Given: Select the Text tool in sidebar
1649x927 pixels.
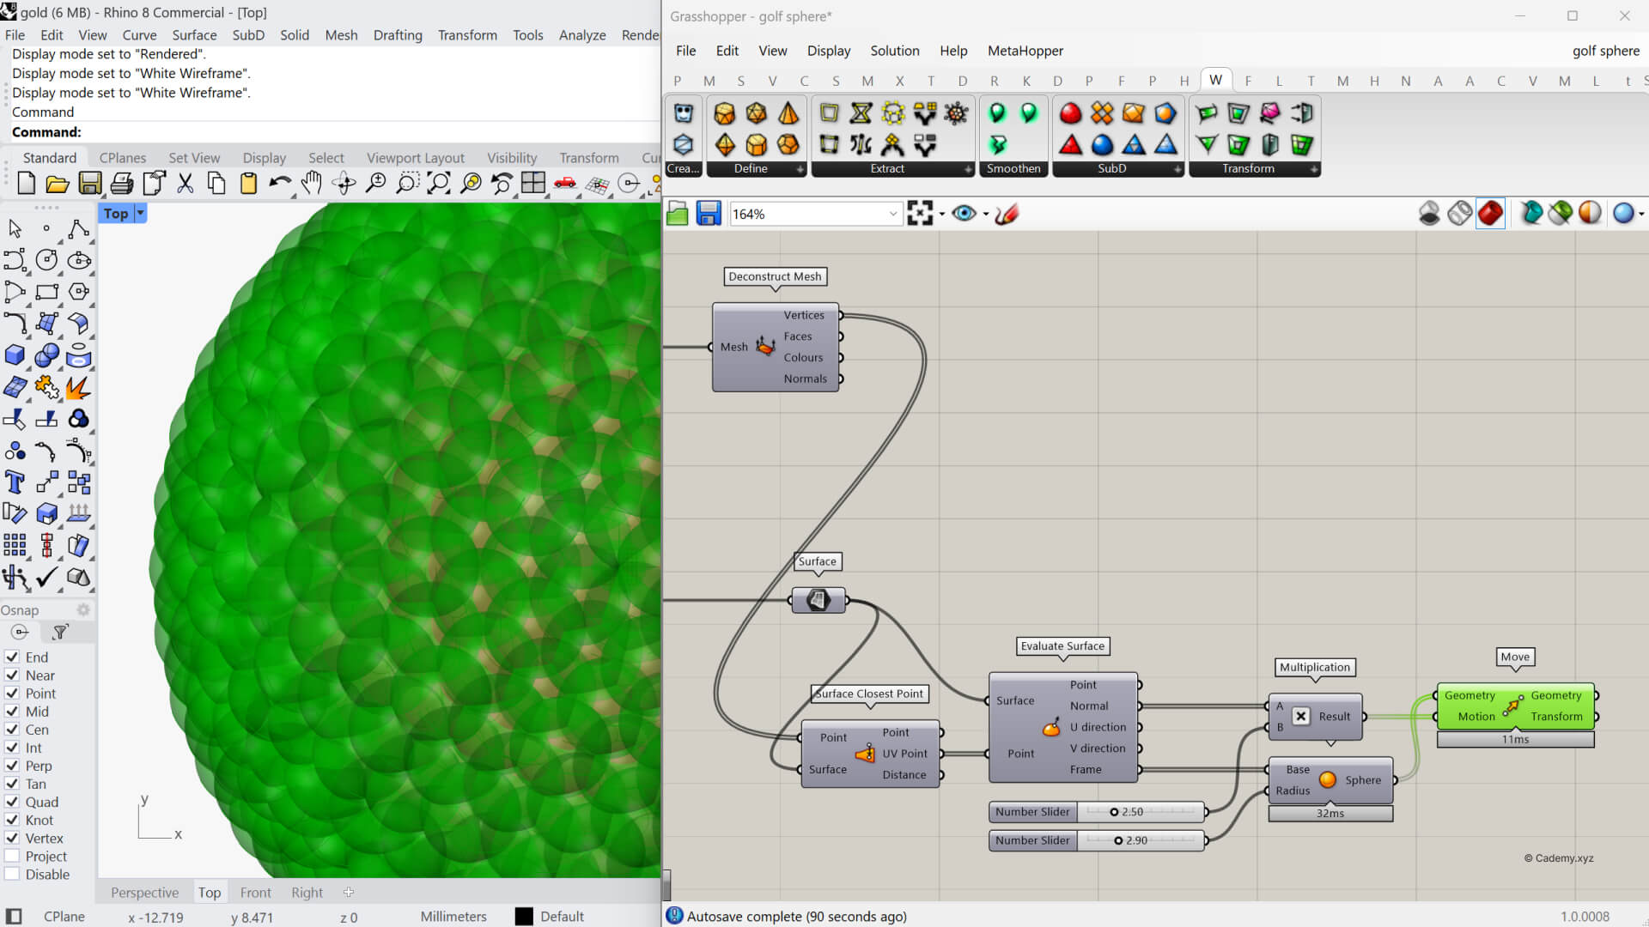Looking at the screenshot, I should click(x=15, y=482).
